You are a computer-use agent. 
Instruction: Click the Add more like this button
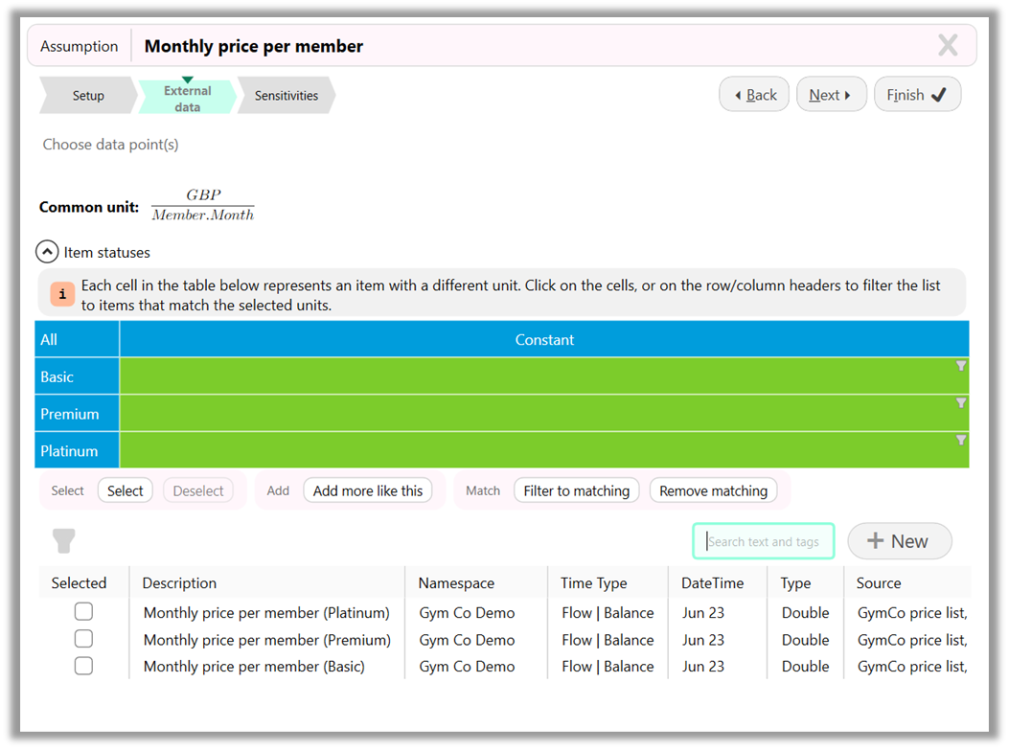pyautogui.click(x=367, y=489)
